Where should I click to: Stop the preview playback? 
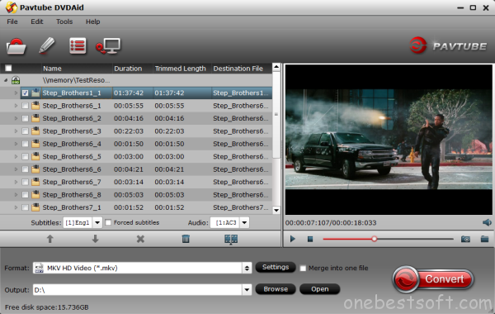tap(310, 239)
